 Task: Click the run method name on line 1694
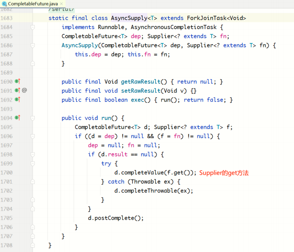click(106, 118)
